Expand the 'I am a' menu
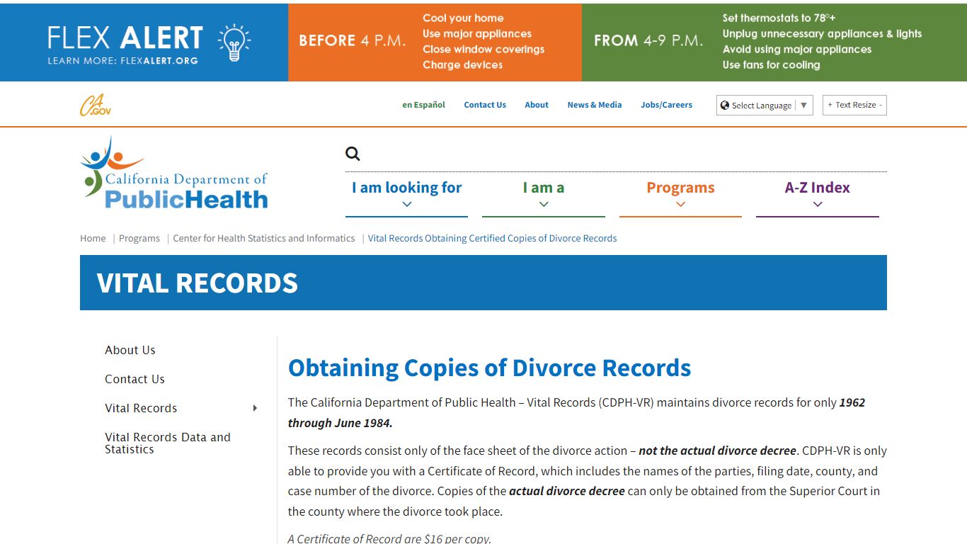The width and height of the screenshot is (967, 544). (x=544, y=195)
